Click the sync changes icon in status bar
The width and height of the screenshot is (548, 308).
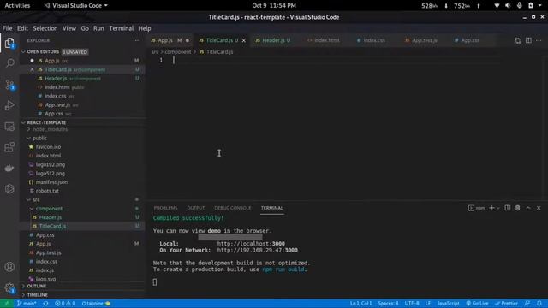coord(45,304)
